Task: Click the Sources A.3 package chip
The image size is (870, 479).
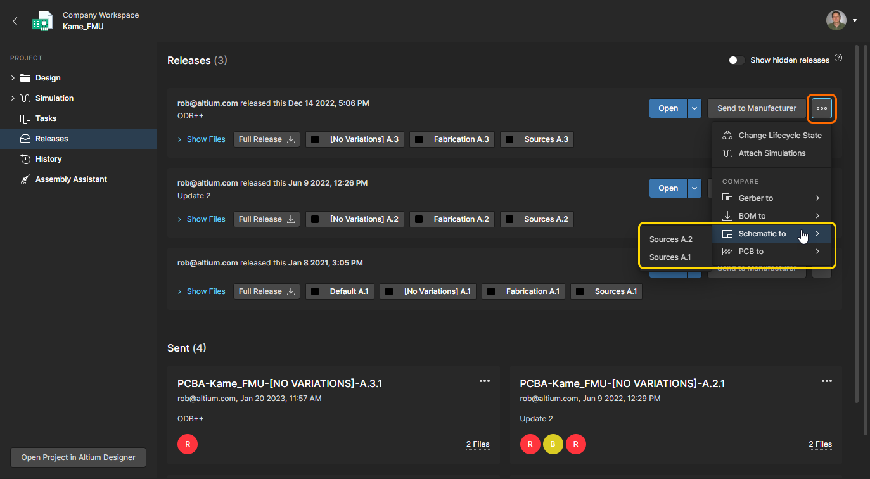Action: [537, 139]
